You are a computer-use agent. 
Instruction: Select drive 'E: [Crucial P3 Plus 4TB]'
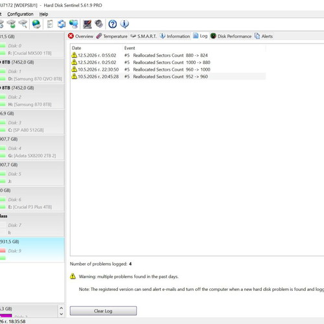30,207
